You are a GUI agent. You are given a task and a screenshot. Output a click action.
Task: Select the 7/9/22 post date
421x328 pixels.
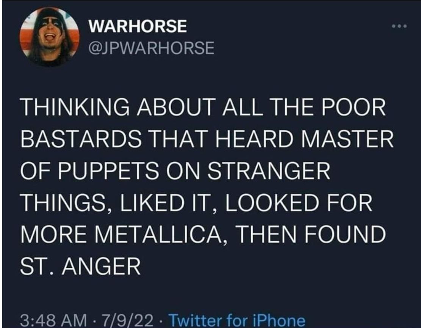(128, 320)
